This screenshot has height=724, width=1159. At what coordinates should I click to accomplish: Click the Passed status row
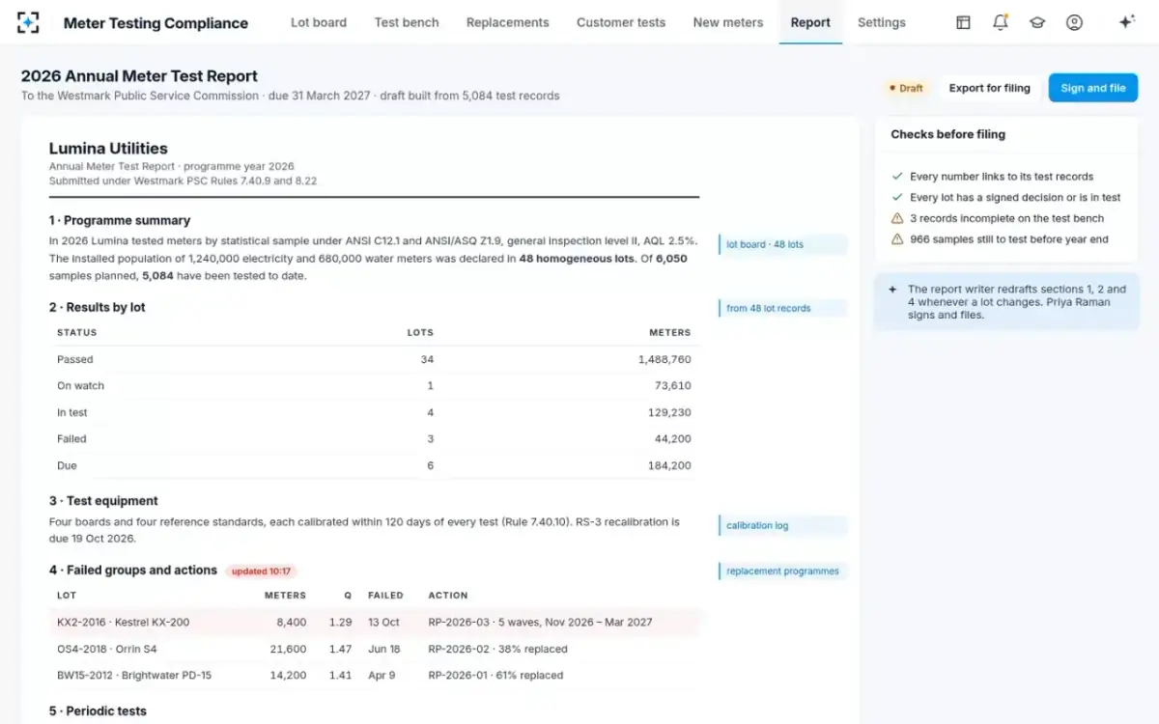click(375, 359)
